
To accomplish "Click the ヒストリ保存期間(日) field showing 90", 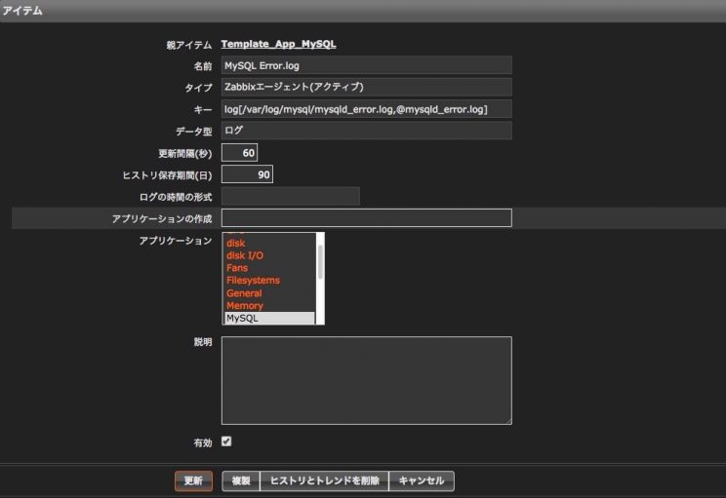I will click(247, 174).
